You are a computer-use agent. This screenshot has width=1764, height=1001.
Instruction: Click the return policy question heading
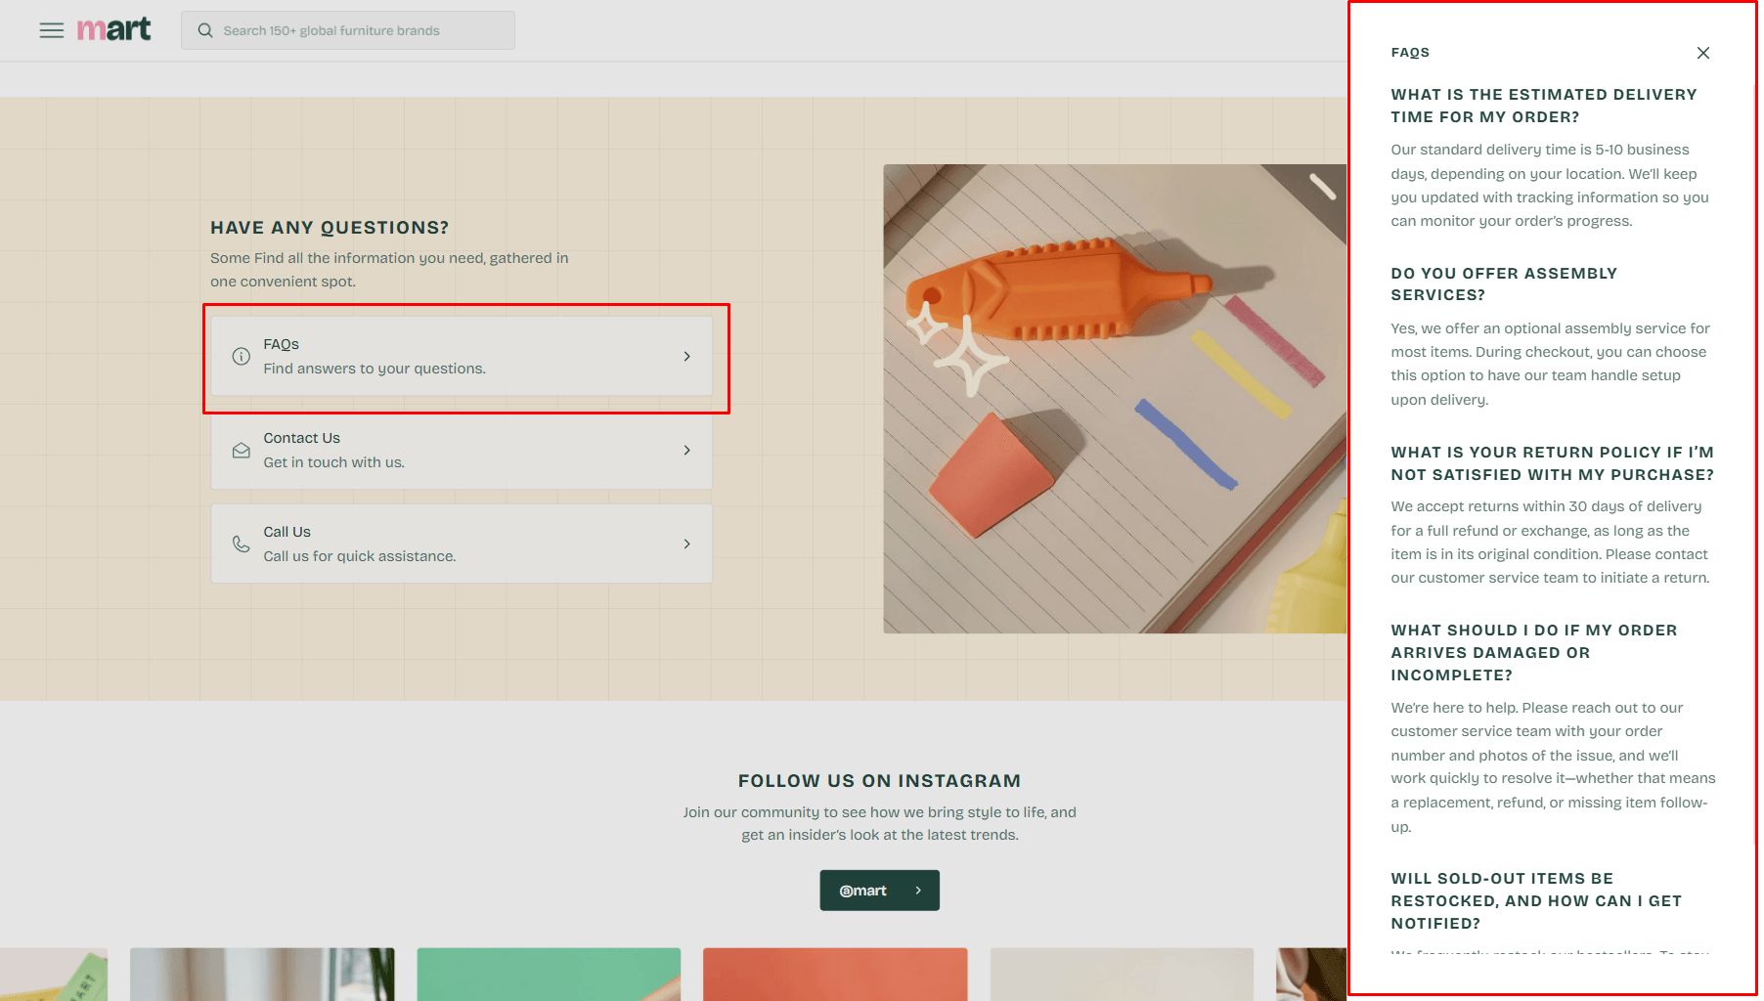(x=1552, y=463)
